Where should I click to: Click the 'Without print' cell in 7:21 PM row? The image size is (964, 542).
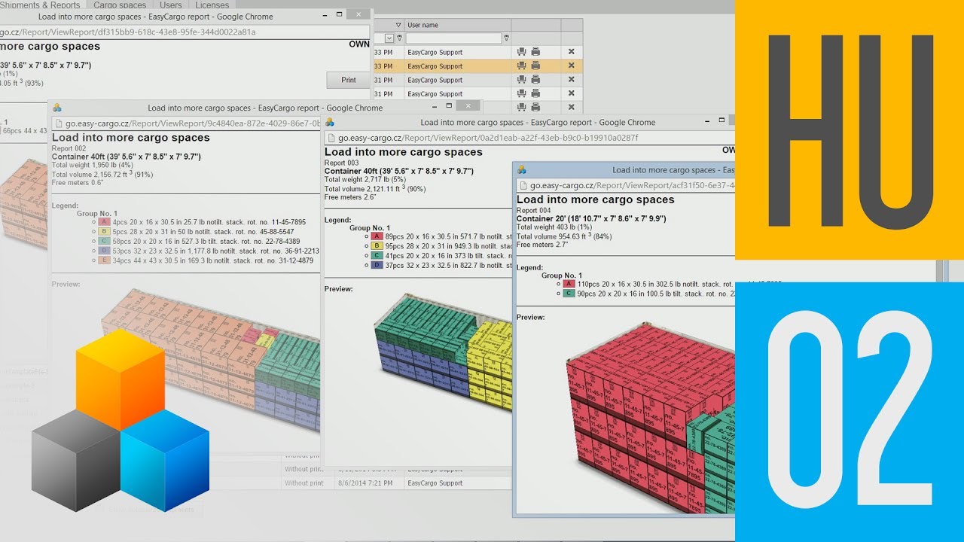[304, 483]
